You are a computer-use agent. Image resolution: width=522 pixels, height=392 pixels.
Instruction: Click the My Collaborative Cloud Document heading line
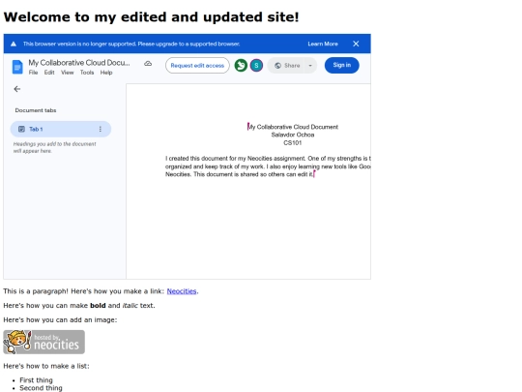point(293,127)
